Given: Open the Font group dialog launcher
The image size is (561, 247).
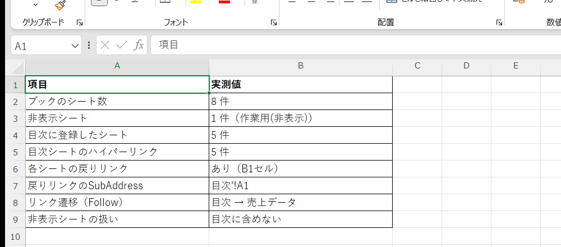Looking at the screenshot, I should [274, 23].
